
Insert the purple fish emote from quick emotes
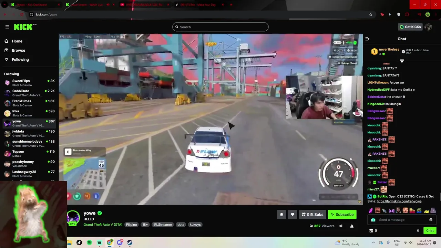pos(391,210)
